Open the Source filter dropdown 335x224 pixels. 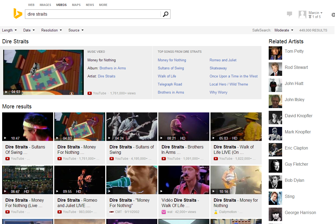[x=76, y=30]
